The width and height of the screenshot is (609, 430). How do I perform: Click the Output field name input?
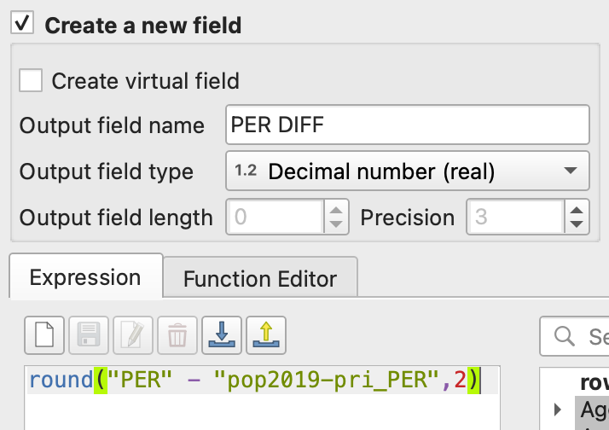tap(408, 126)
